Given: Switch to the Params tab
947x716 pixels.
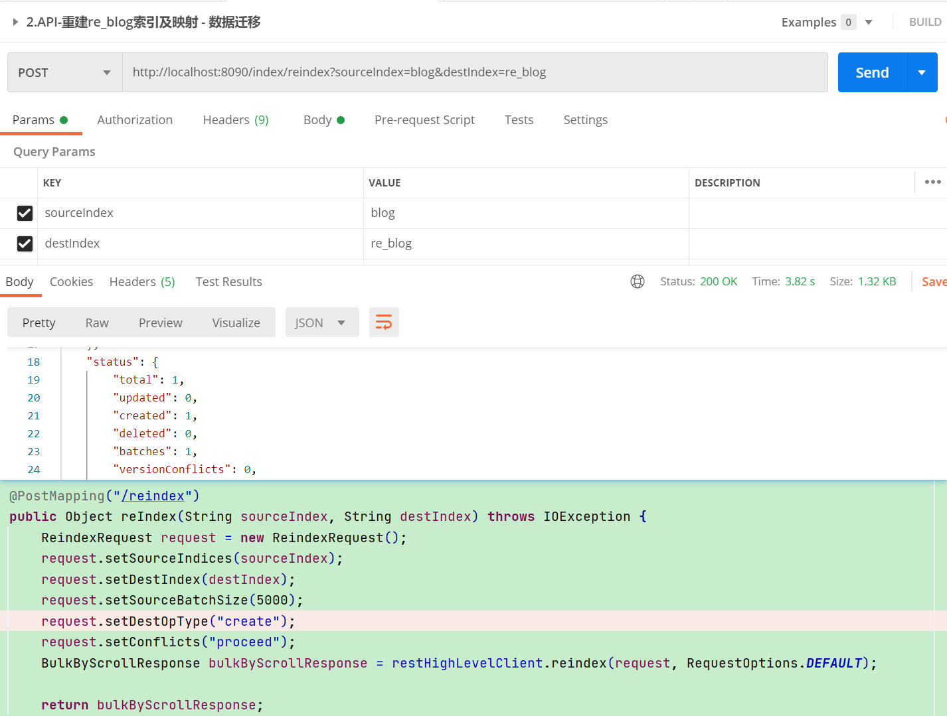Looking at the screenshot, I should (40, 120).
